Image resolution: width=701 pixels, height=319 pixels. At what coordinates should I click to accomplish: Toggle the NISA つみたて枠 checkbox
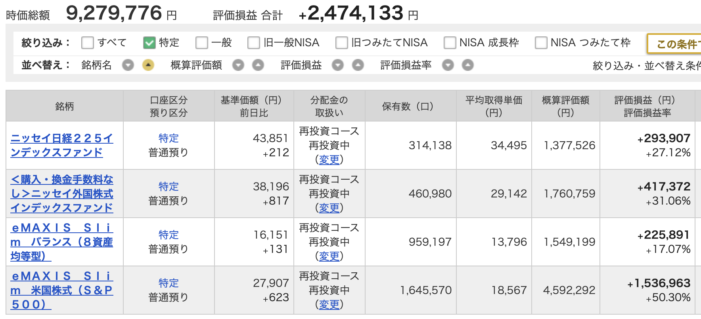[x=541, y=42]
